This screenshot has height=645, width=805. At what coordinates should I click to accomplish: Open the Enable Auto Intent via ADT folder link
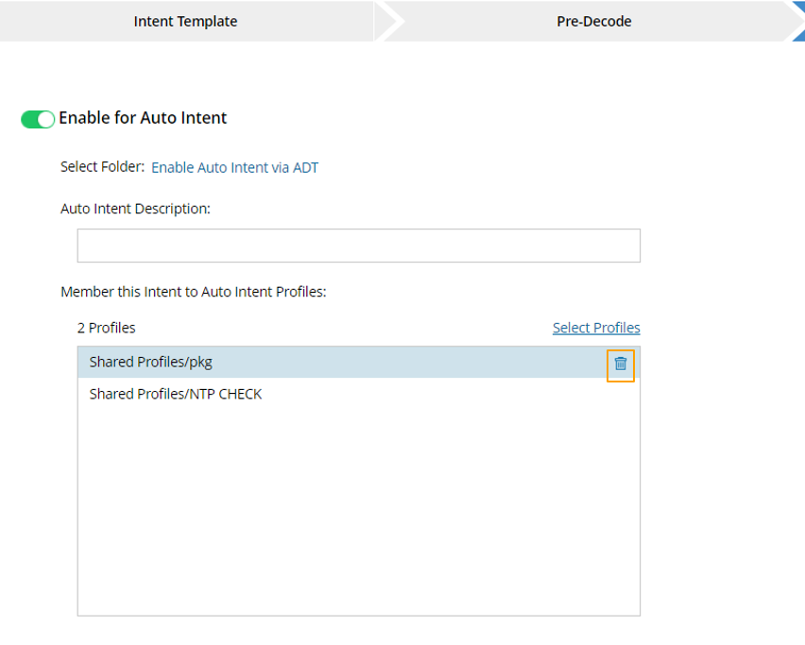[x=234, y=168]
